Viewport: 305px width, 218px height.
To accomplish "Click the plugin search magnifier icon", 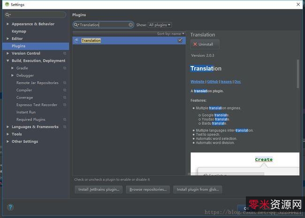I will (x=76, y=25).
